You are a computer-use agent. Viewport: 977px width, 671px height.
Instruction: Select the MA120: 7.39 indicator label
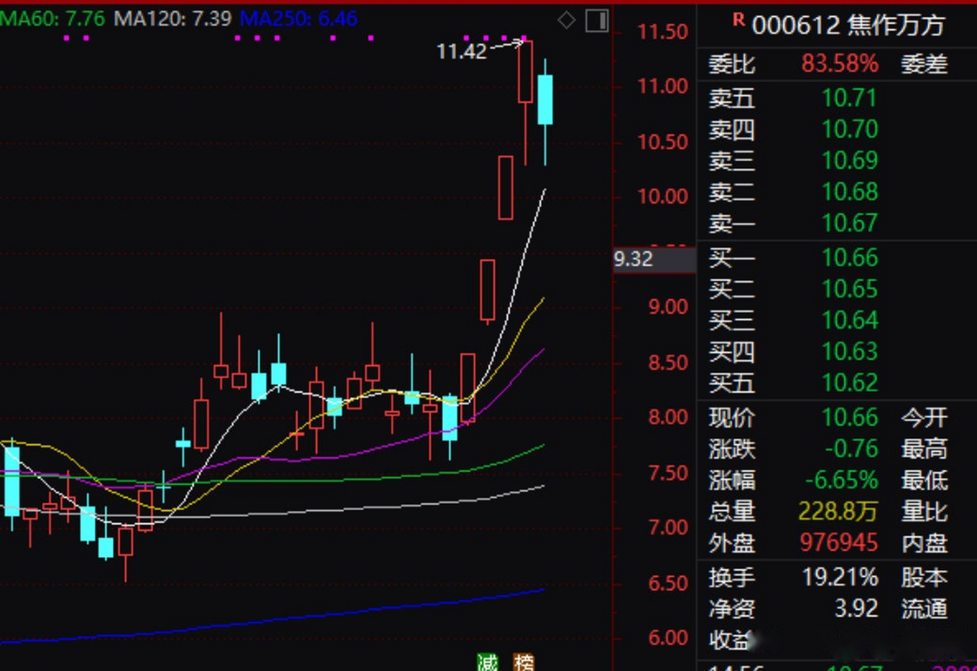[x=173, y=19]
